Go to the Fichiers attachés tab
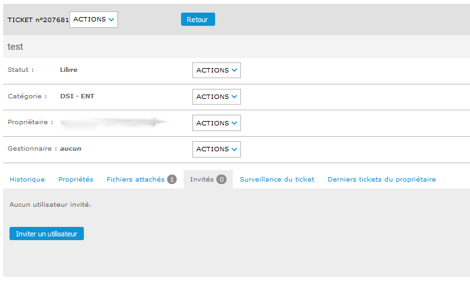 [136, 180]
